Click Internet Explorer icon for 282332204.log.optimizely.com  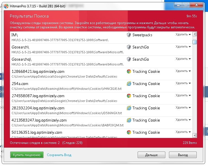[129, 108]
